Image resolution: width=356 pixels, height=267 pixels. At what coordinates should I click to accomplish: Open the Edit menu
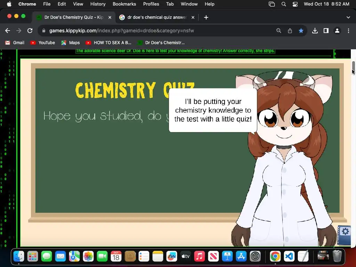point(62,4)
